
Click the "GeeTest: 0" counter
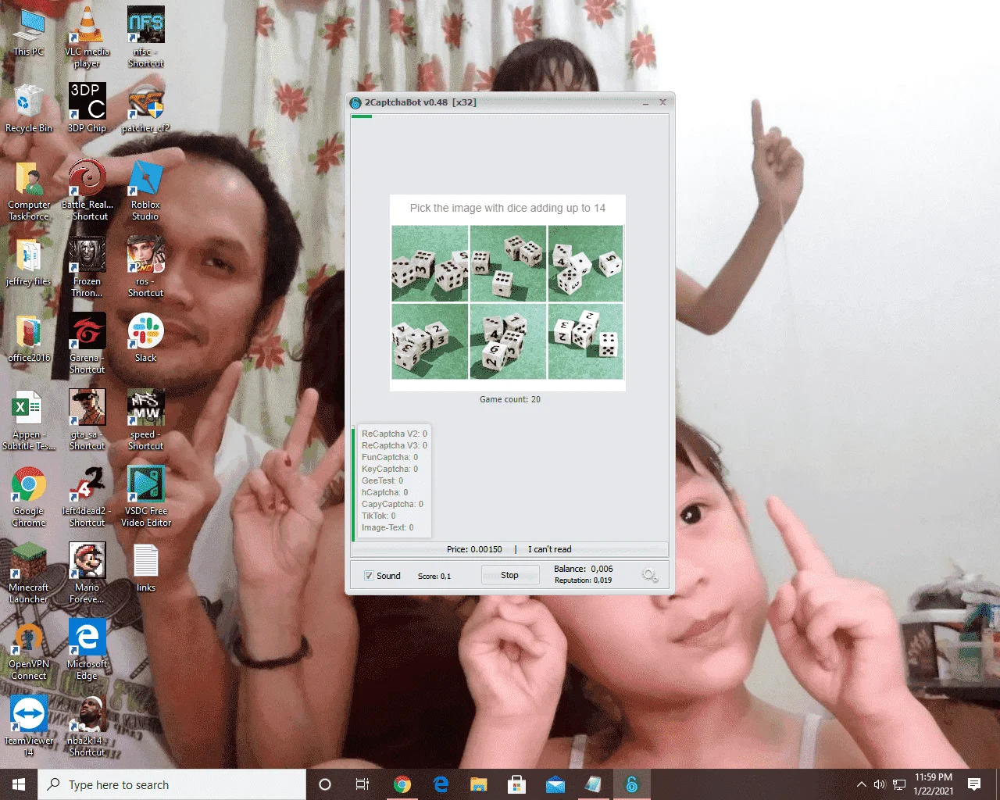click(x=383, y=480)
